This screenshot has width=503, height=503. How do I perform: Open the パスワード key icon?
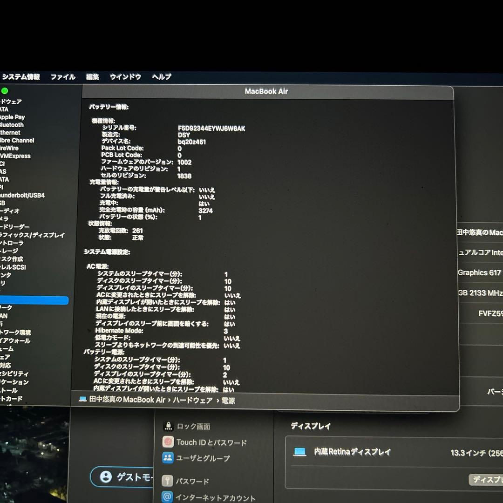point(168,481)
